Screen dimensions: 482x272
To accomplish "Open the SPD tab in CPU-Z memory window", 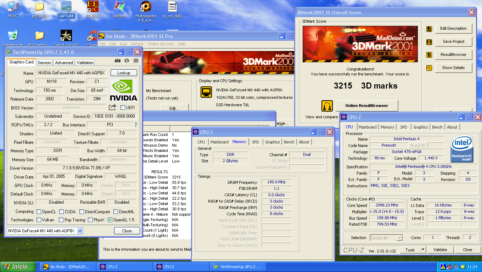I will 255,142.
